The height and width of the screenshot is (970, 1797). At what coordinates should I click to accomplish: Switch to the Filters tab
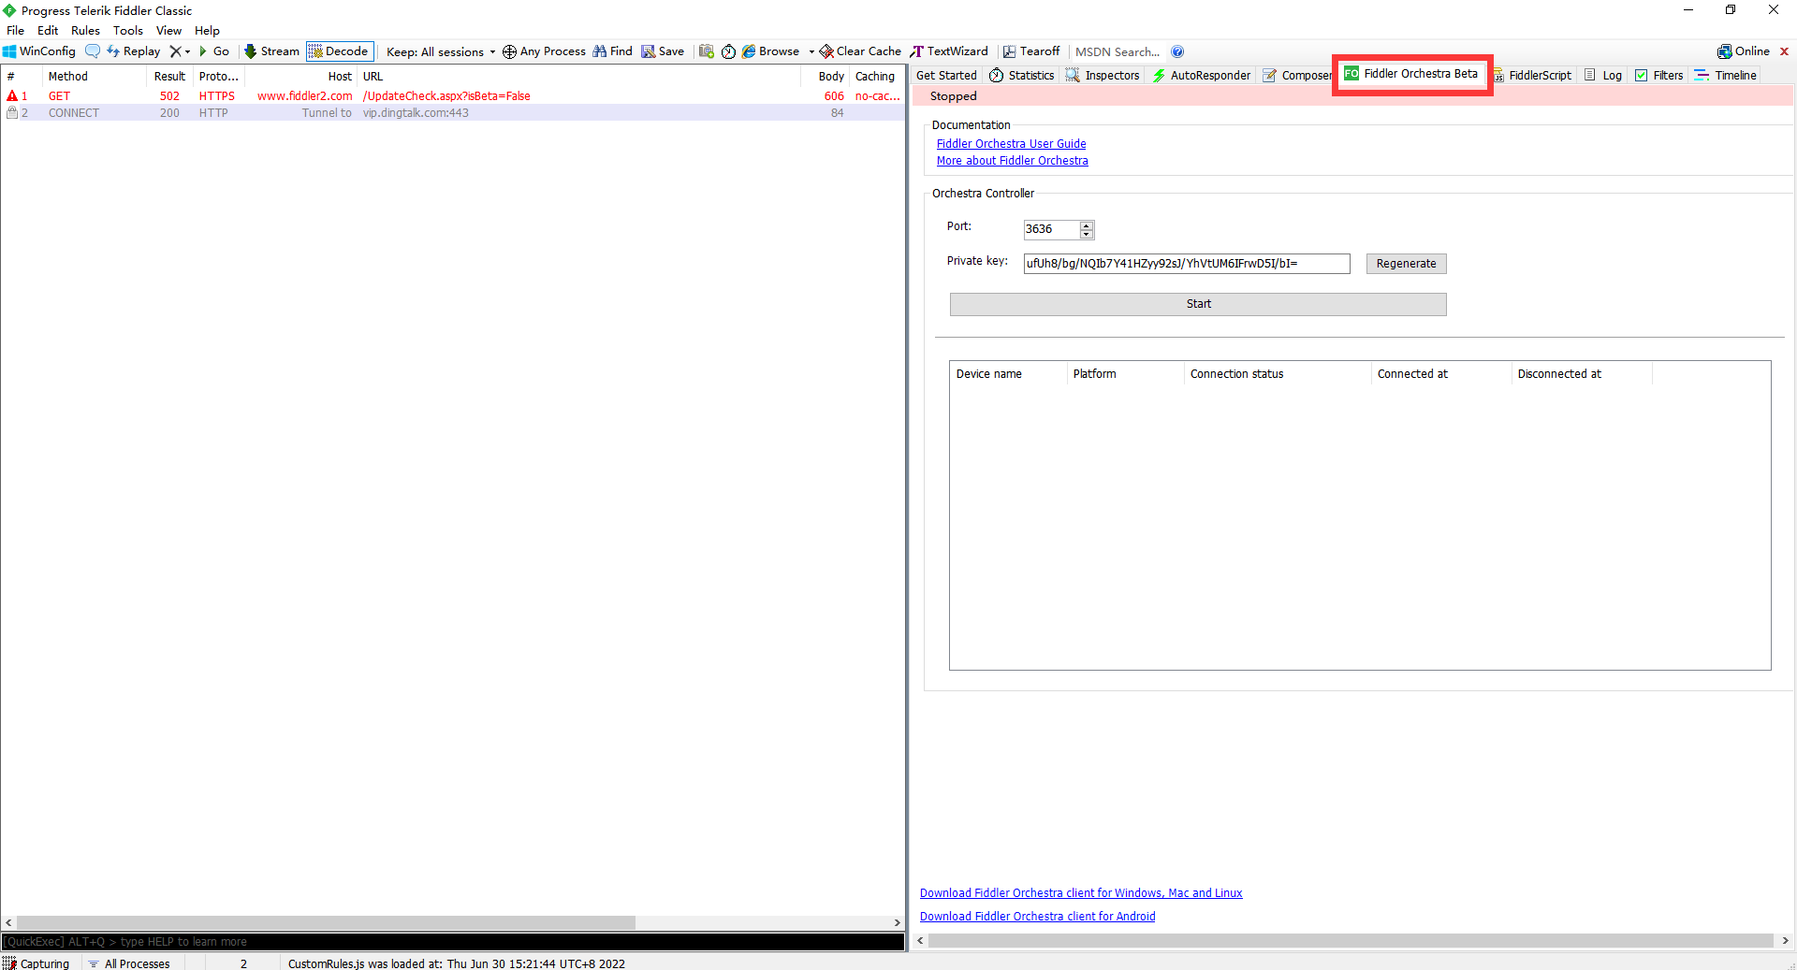(x=1659, y=75)
